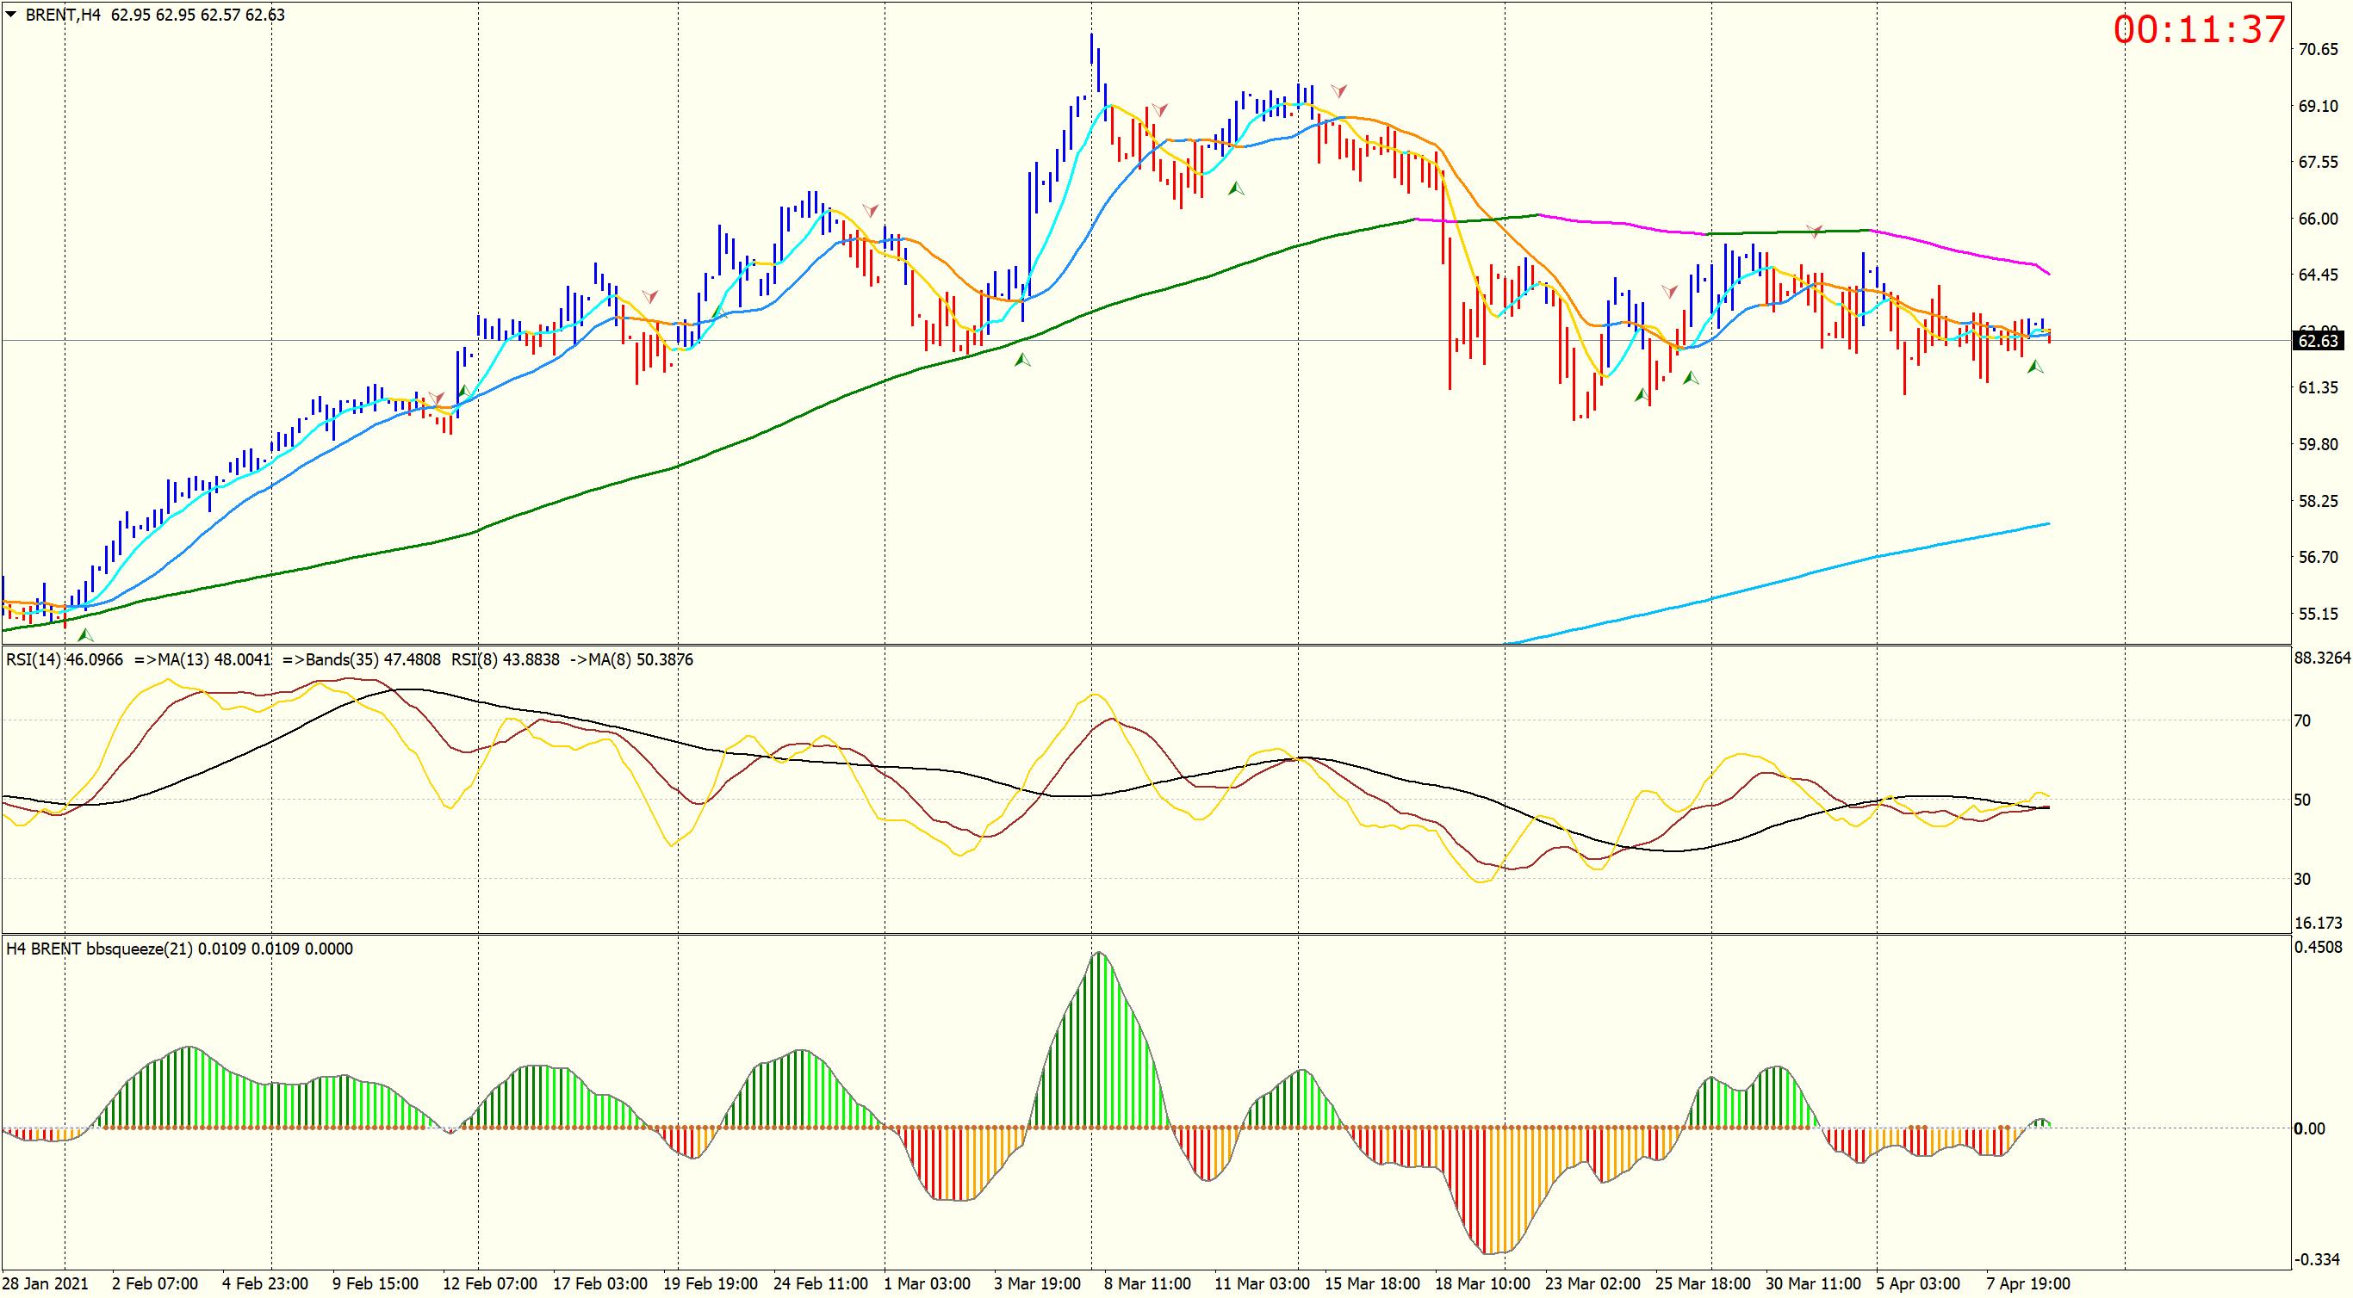This screenshot has width=2353, height=1298.
Task: Select the BRENT,H4 symbol title text
Action: 63,15
